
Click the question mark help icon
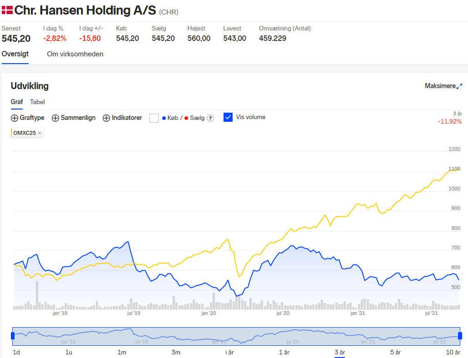pyautogui.click(x=210, y=118)
